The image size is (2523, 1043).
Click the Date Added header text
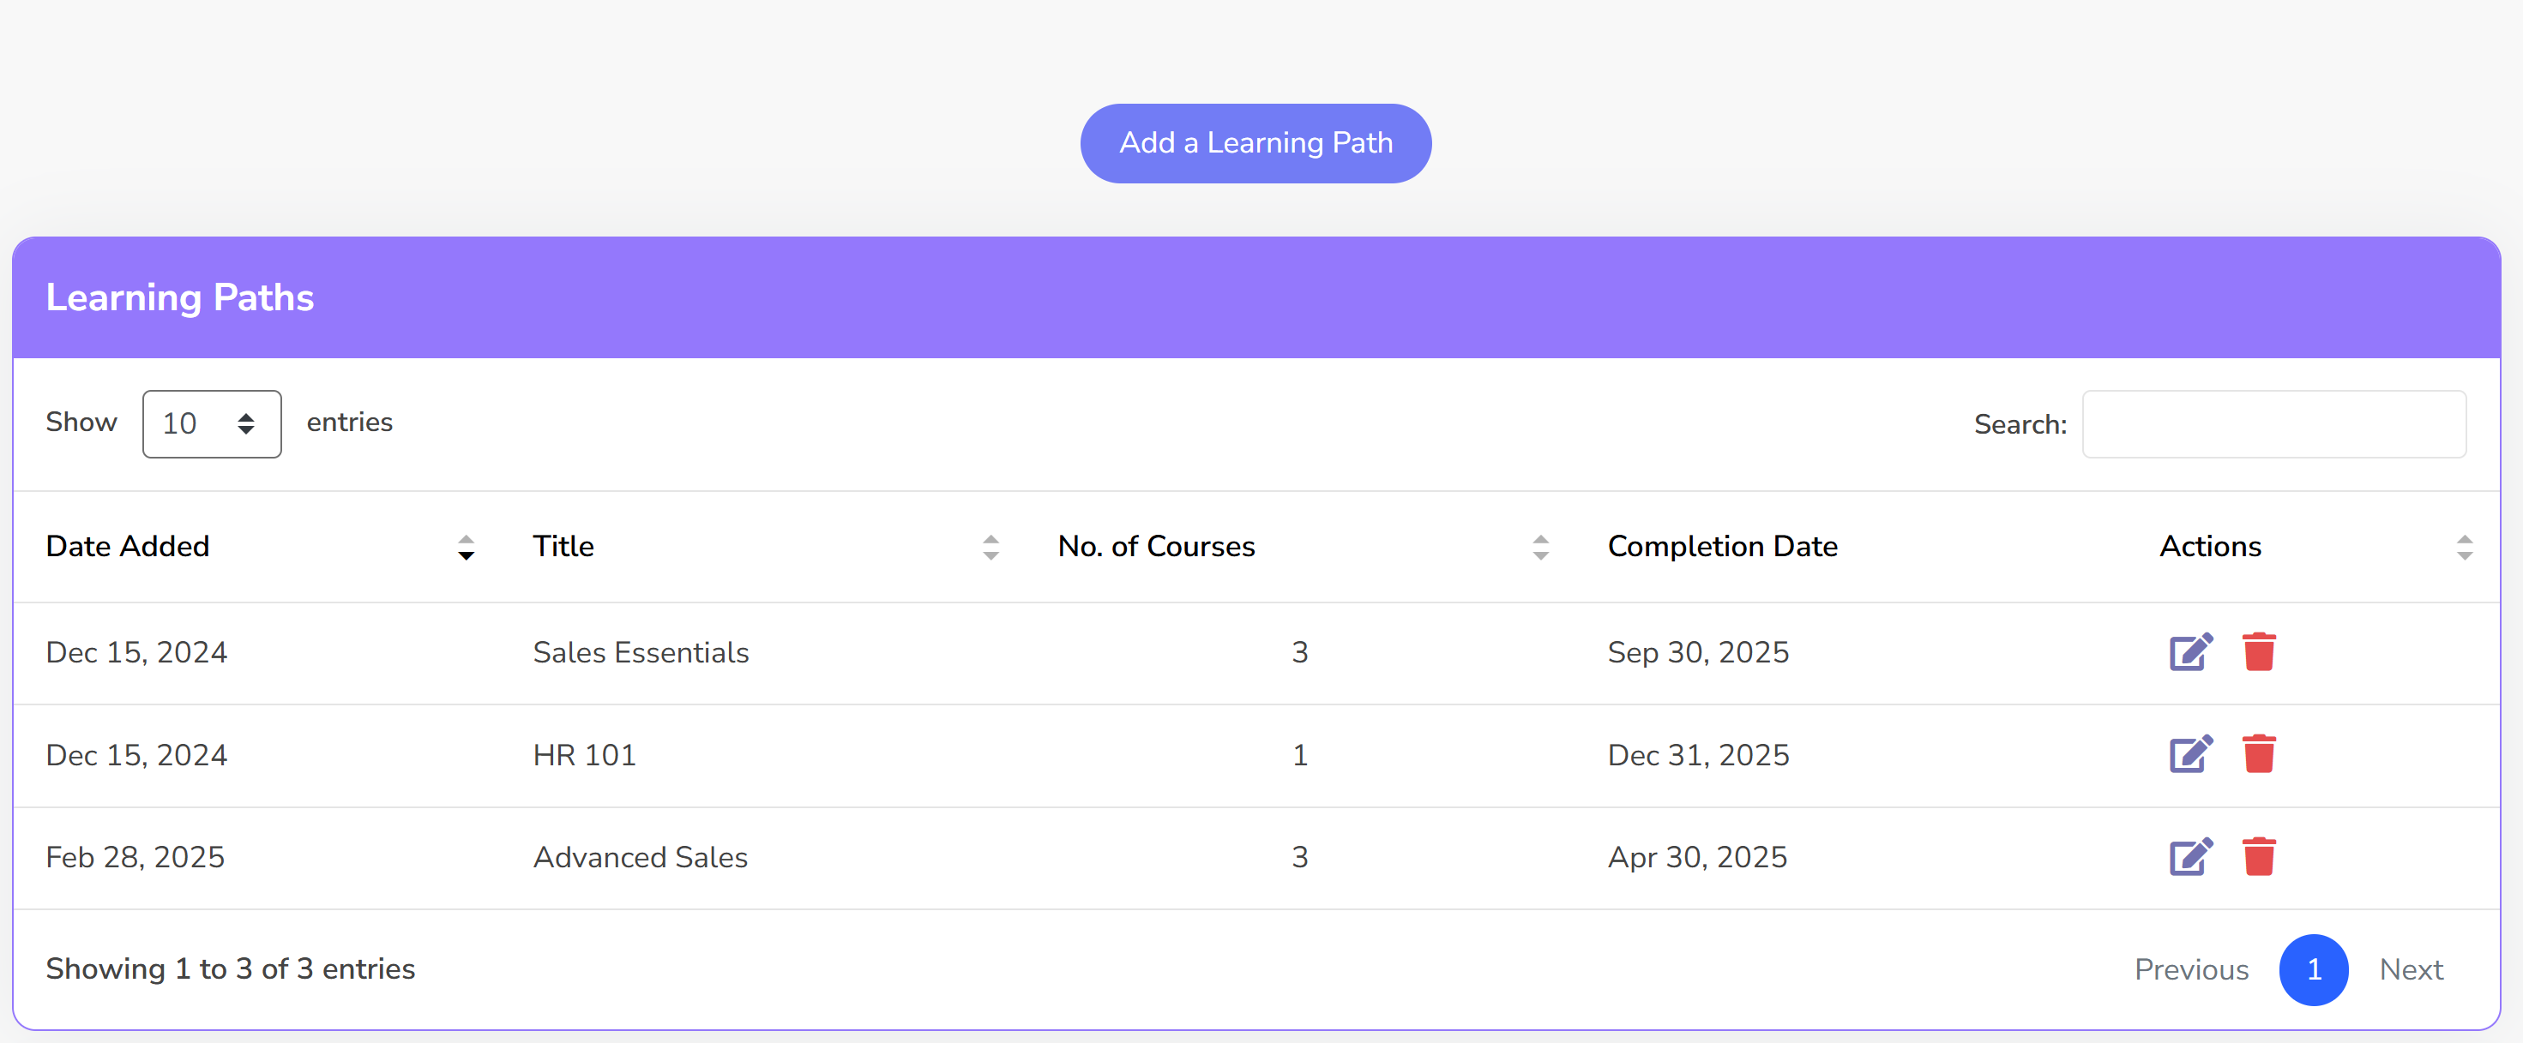point(127,546)
